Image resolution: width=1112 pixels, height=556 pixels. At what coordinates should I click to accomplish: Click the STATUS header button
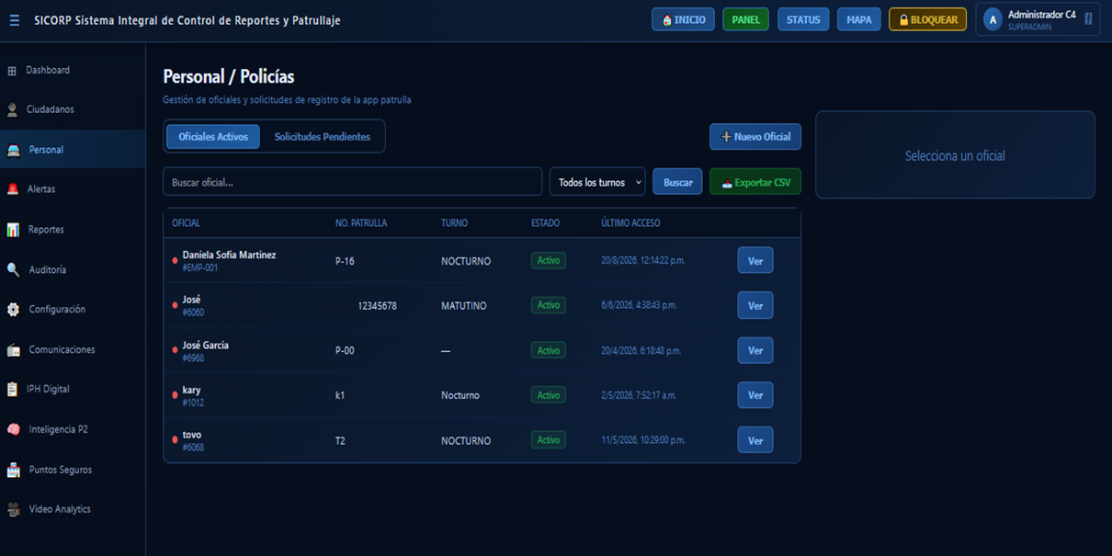[x=803, y=19]
